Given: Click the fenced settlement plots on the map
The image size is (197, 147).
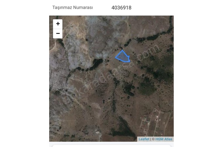Looking at the screenshot, I should 150,123.
